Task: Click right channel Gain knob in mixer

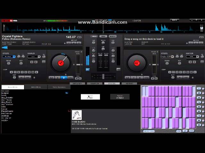Action: pos(113,42)
